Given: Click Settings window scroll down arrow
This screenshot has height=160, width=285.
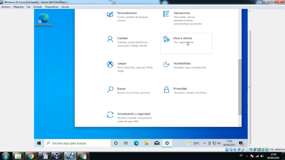Looking at the screenshot, I should pyautogui.click(x=240, y=125).
